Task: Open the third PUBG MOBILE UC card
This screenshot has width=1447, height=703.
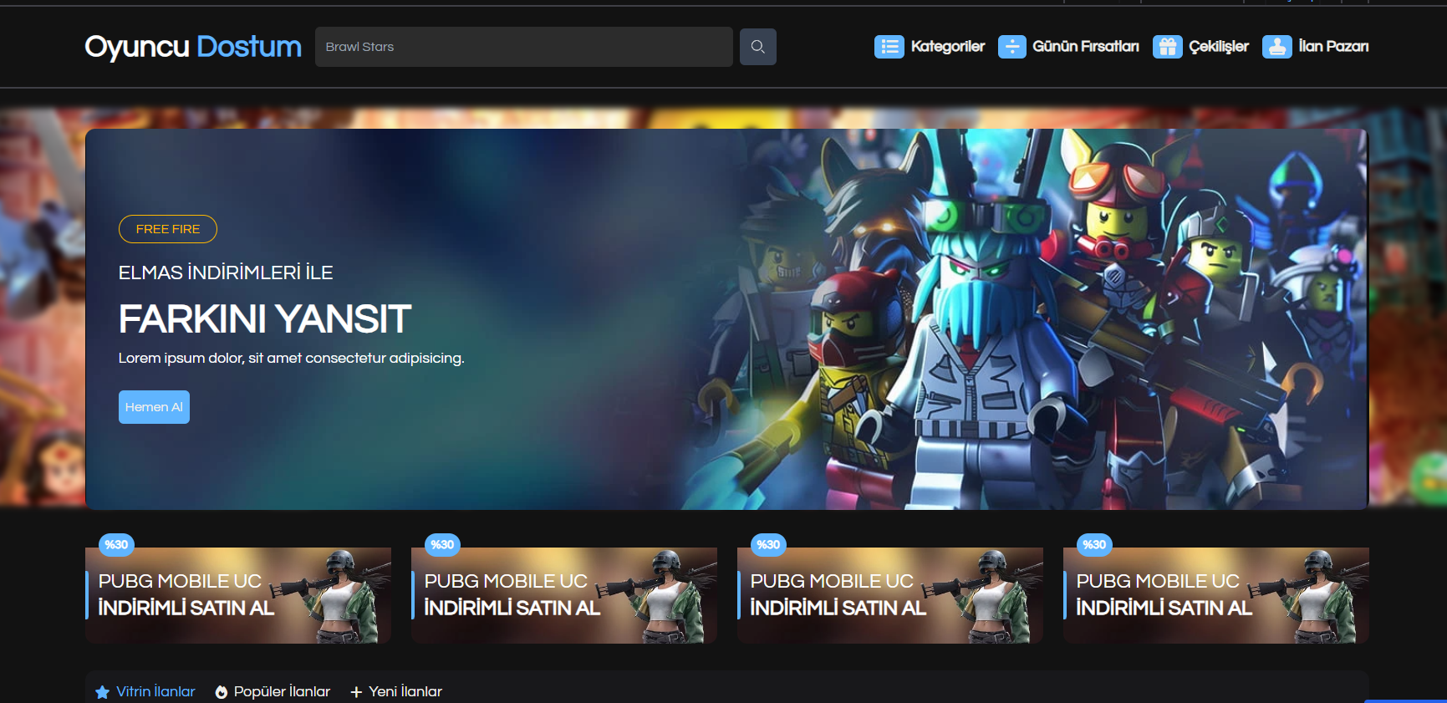Action: coord(890,595)
